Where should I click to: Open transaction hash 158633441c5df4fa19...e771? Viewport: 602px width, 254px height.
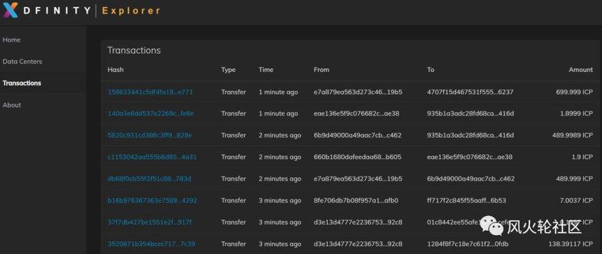click(150, 92)
